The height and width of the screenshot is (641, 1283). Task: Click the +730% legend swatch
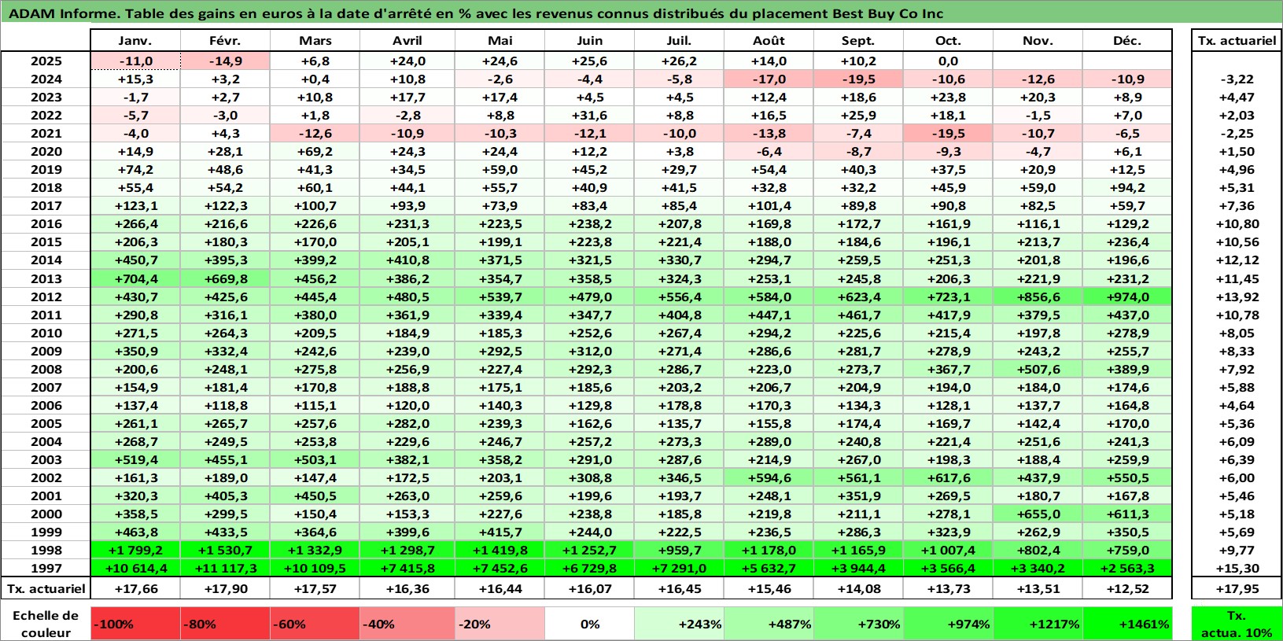pos(858,624)
